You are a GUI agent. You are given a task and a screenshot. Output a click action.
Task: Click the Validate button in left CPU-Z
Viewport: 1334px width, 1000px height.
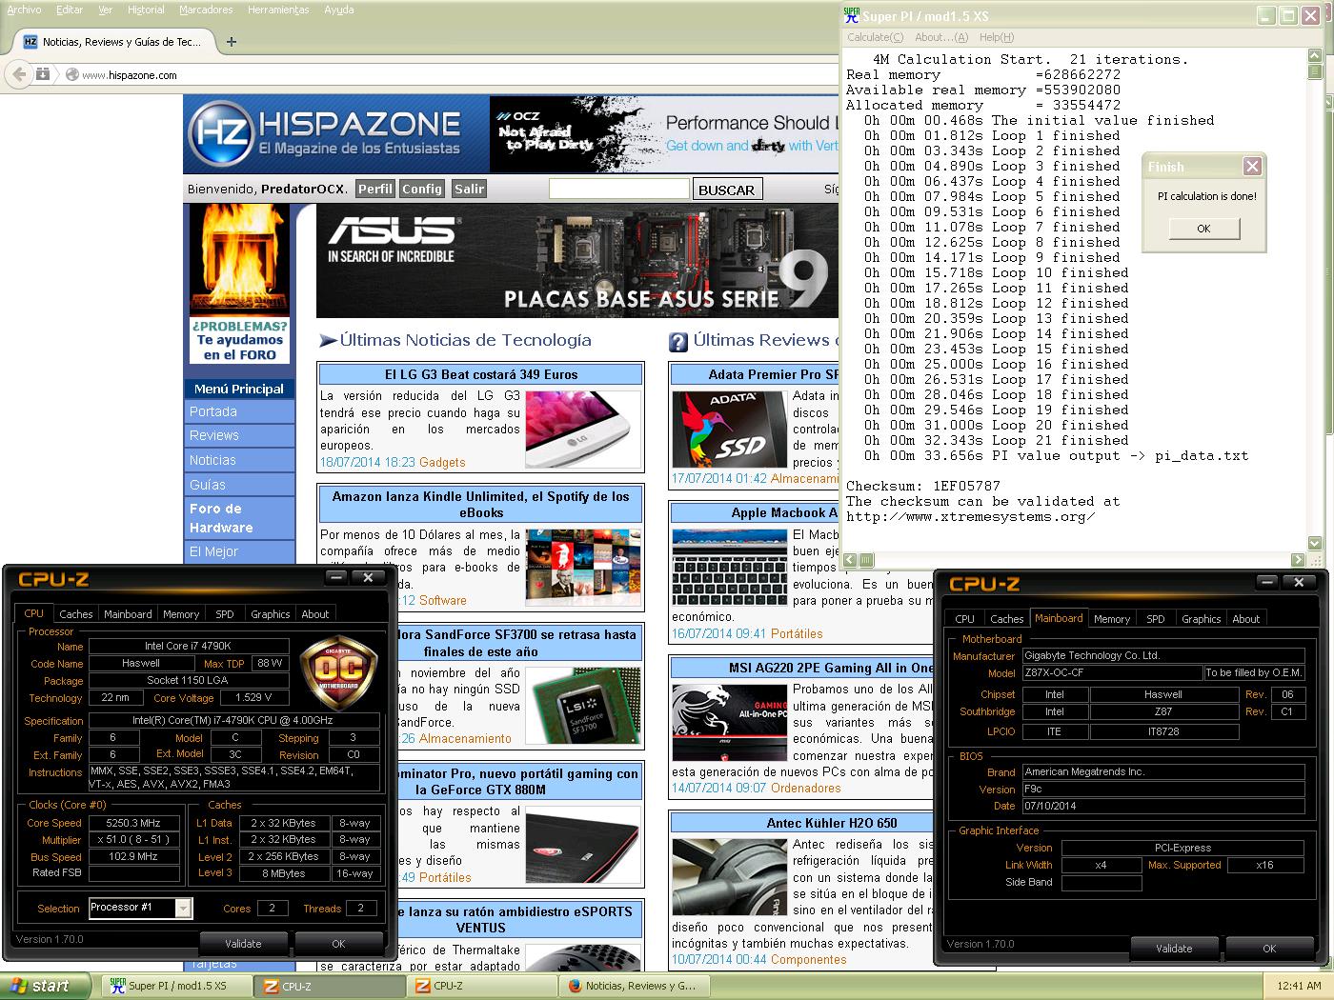coord(243,944)
